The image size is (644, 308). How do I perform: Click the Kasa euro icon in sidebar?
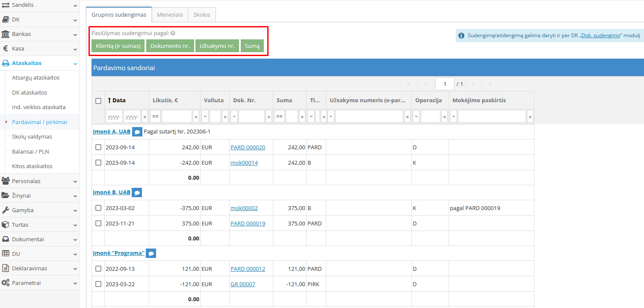pos(6,48)
